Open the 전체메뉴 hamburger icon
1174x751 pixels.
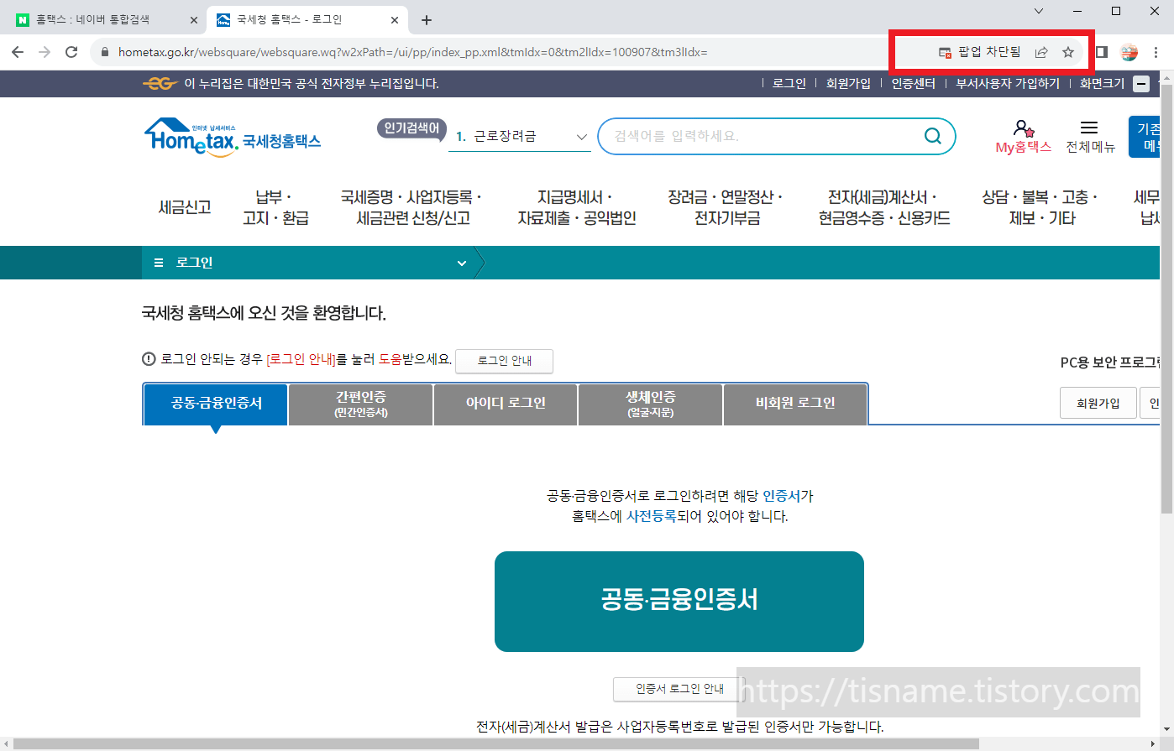coord(1089,128)
